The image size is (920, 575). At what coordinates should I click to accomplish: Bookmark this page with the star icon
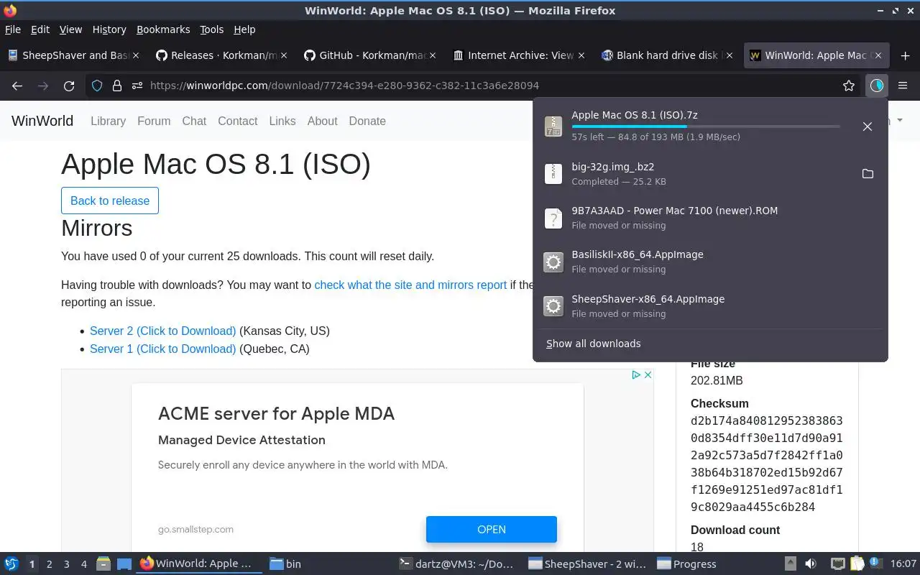pos(849,86)
